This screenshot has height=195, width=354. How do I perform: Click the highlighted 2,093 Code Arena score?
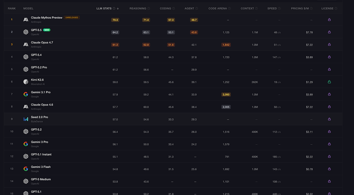point(226,94)
